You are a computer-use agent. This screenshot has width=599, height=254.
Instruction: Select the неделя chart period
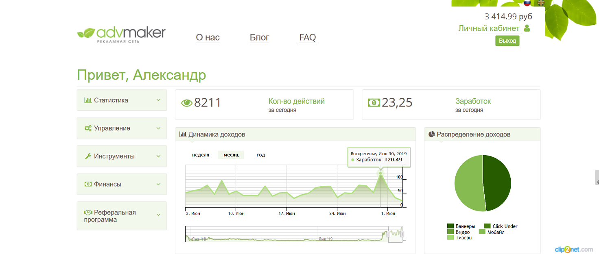pos(201,155)
